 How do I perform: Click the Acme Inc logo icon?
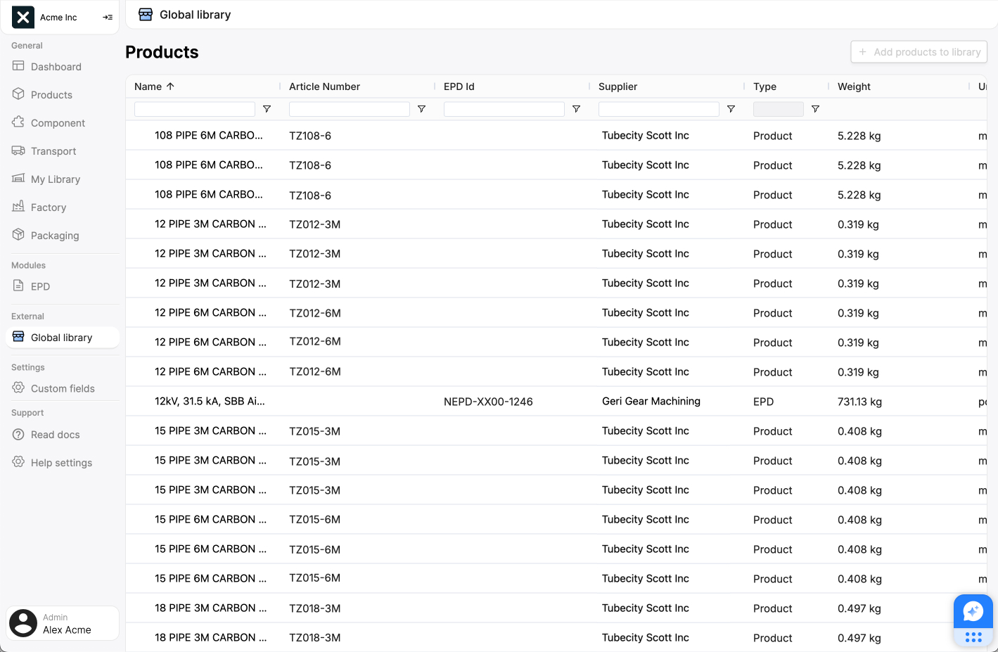23,18
